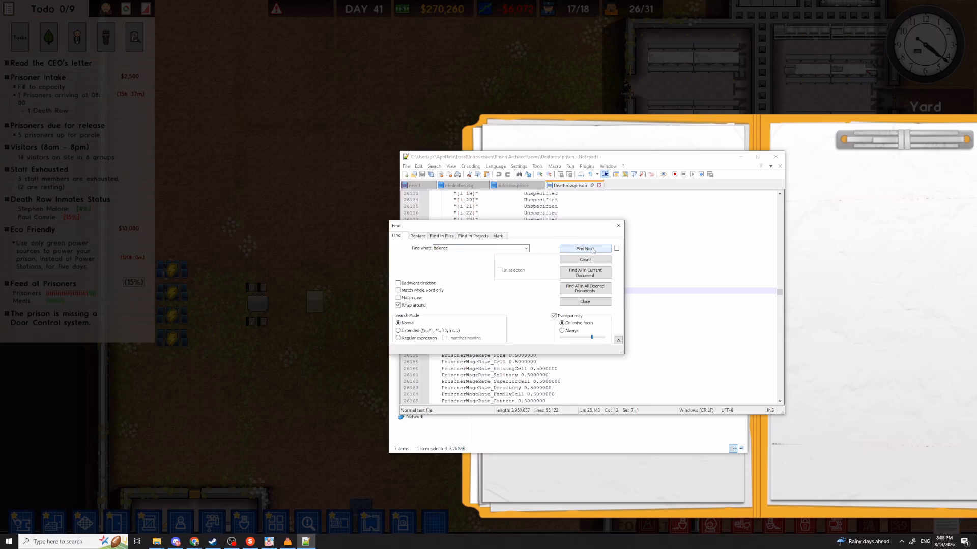Open the Encoding menu

click(x=471, y=166)
